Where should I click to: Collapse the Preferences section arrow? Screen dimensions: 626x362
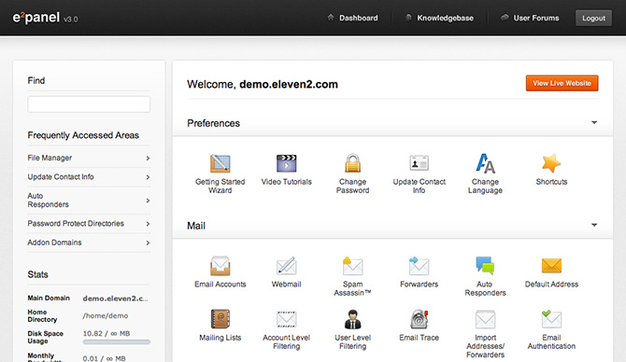pos(594,122)
